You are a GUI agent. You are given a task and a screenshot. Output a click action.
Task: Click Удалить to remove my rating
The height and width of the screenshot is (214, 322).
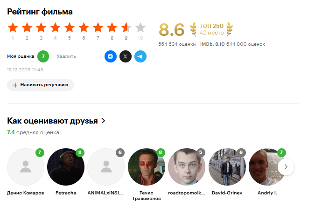[66, 56]
